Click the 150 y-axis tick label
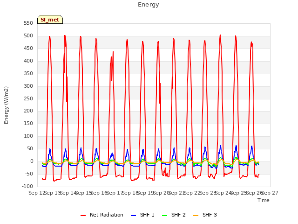Image resolution: width=298 pixels, height=224 pixels. 28,123
